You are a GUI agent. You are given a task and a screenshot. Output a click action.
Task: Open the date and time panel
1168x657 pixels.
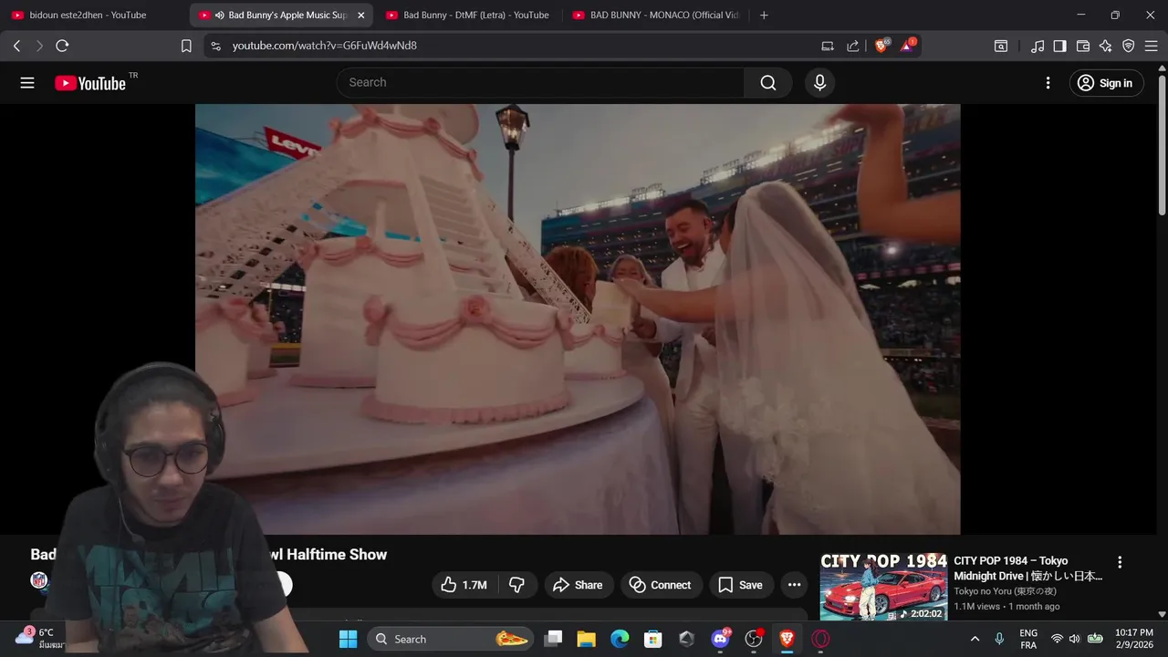(x=1134, y=639)
